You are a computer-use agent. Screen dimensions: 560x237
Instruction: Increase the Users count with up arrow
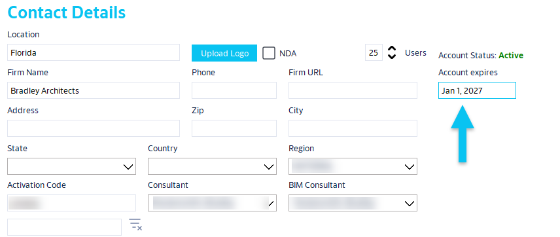click(x=392, y=48)
